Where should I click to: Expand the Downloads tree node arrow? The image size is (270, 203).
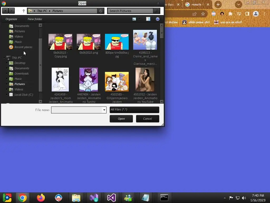pyautogui.click(x=7, y=73)
